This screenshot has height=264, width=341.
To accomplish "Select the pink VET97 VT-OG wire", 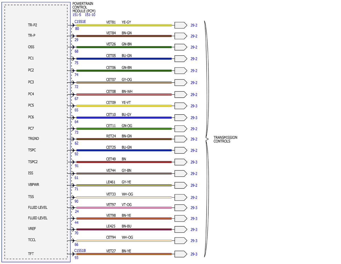I will click(x=124, y=208).
